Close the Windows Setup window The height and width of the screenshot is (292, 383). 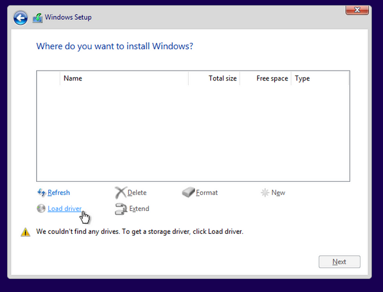click(x=357, y=10)
